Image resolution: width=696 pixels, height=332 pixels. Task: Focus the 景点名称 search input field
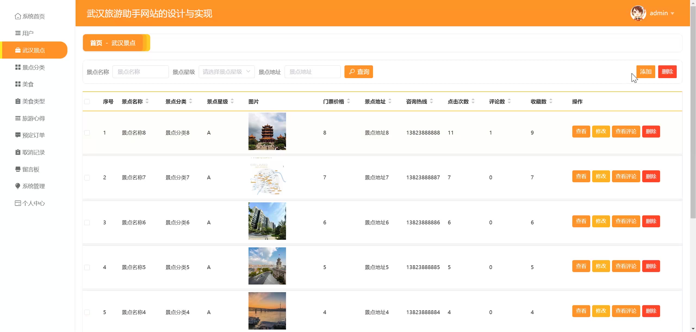pyautogui.click(x=141, y=72)
